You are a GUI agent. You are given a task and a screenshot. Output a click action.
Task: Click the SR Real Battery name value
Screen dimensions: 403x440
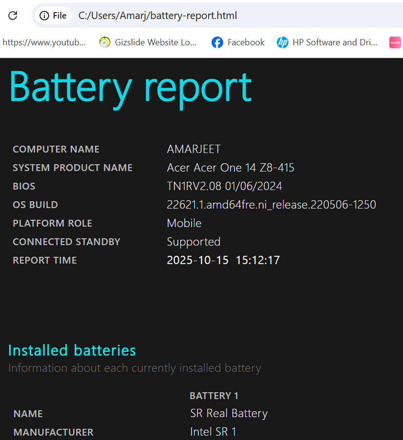(229, 413)
